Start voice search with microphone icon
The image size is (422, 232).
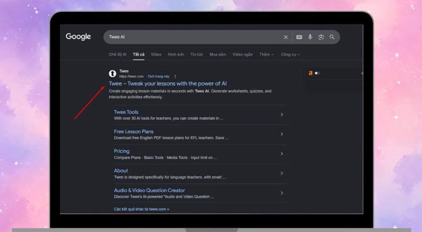pos(311,37)
